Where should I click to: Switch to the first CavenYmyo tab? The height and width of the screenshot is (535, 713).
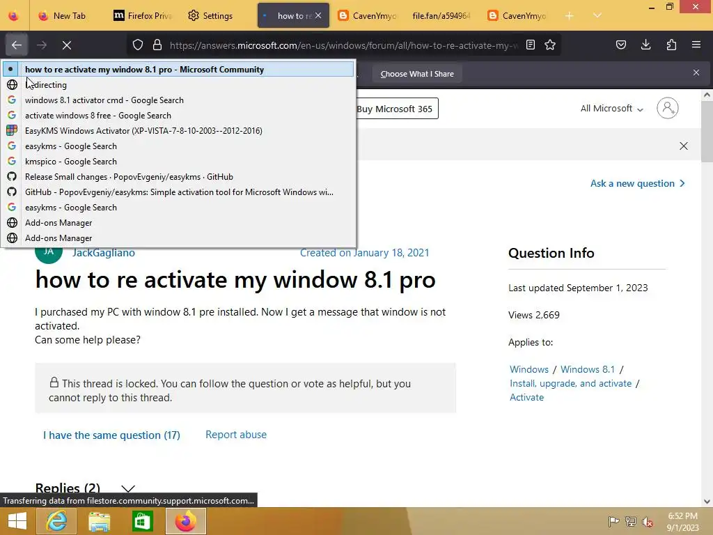tap(368, 15)
